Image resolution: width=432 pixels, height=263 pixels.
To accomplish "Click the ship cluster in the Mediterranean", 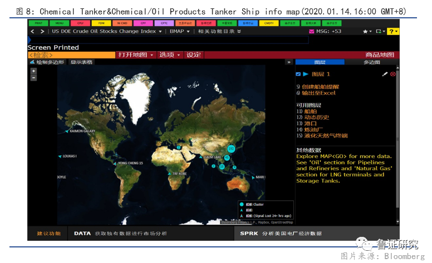I will (179, 148).
